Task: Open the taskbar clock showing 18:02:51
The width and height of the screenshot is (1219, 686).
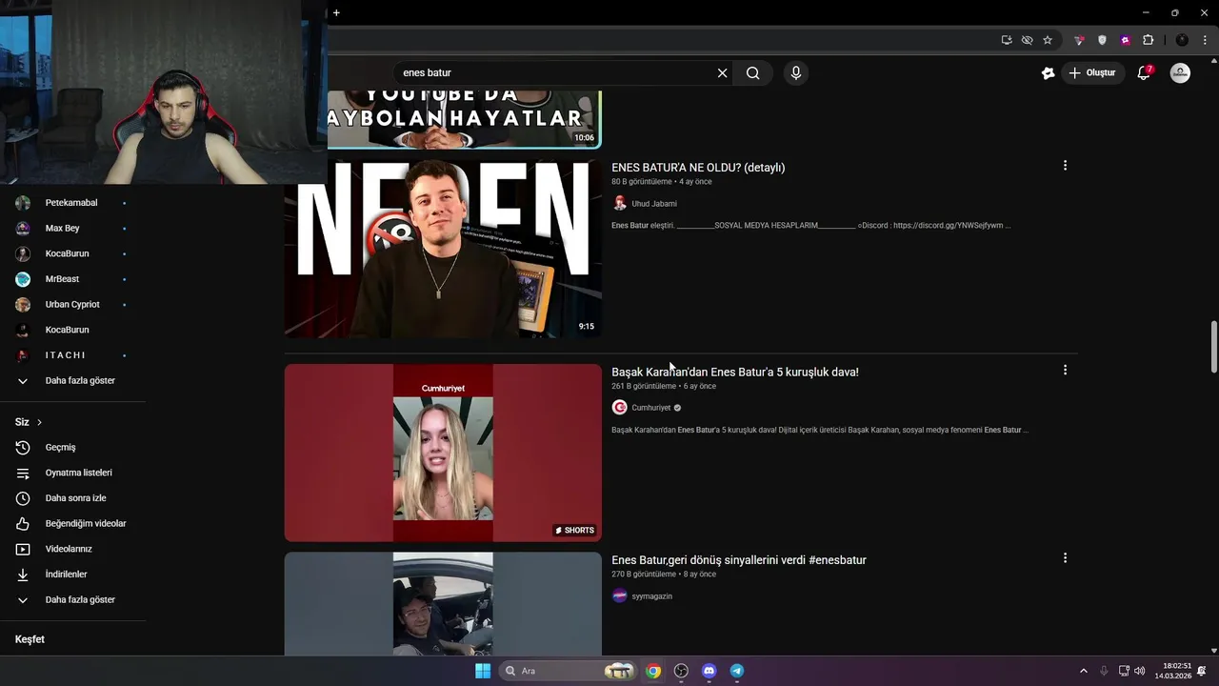Action: 1173,671
